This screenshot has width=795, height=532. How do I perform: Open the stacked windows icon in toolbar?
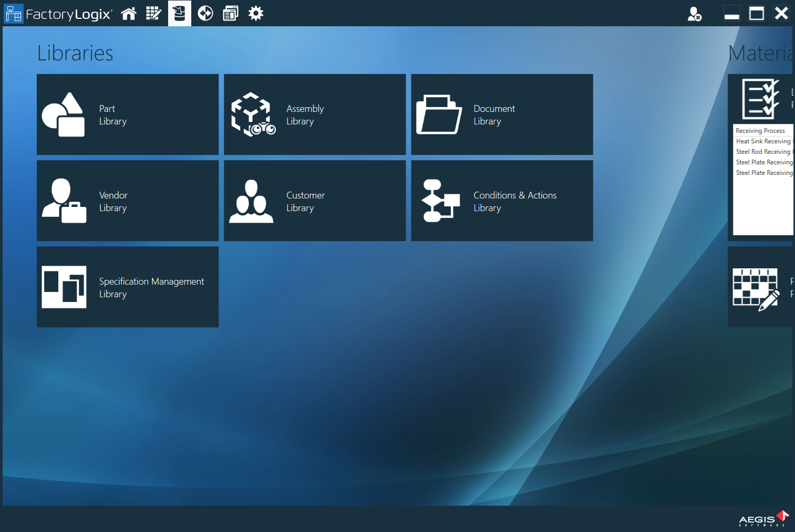230,14
